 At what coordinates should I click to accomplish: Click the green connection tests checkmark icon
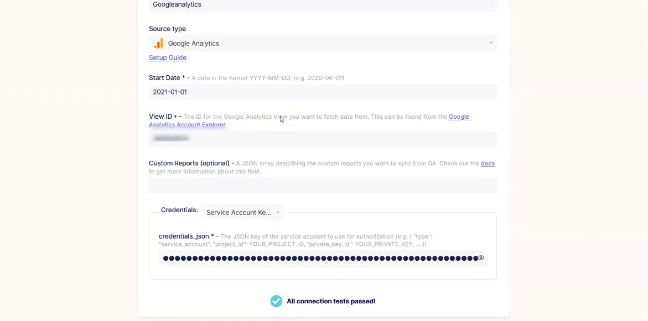[x=276, y=301]
